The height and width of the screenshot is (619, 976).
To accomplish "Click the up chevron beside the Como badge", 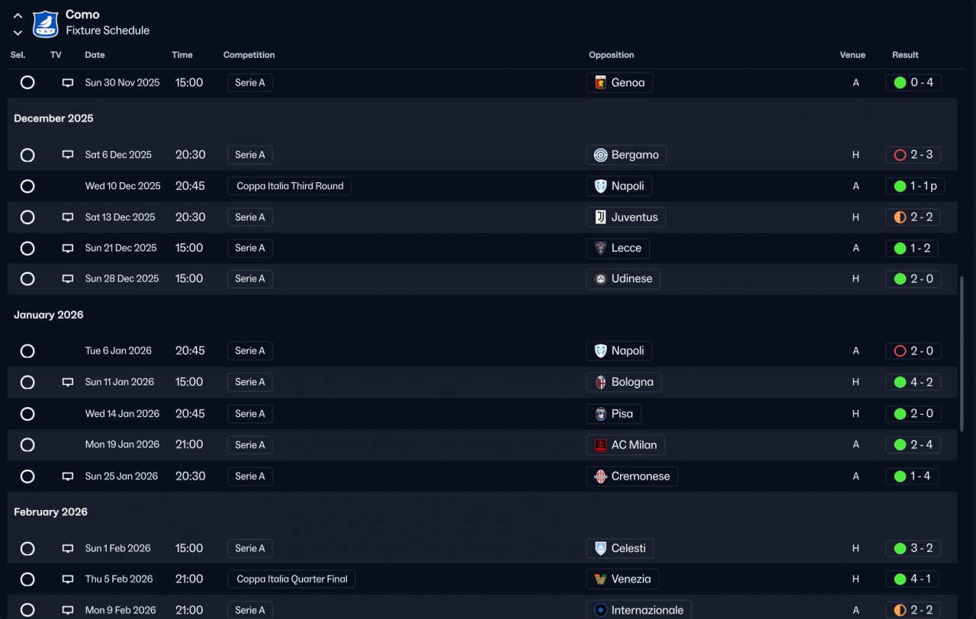I will [x=18, y=15].
